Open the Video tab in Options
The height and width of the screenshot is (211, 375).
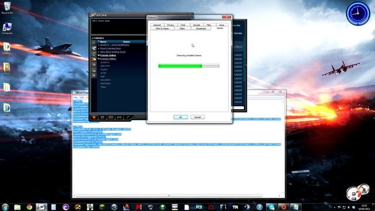pyautogui.click(x=182, y=29)
